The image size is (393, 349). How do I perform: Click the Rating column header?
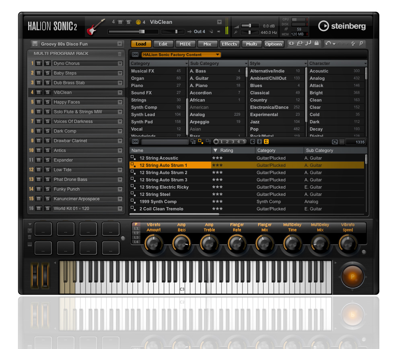tap(234, 150)
